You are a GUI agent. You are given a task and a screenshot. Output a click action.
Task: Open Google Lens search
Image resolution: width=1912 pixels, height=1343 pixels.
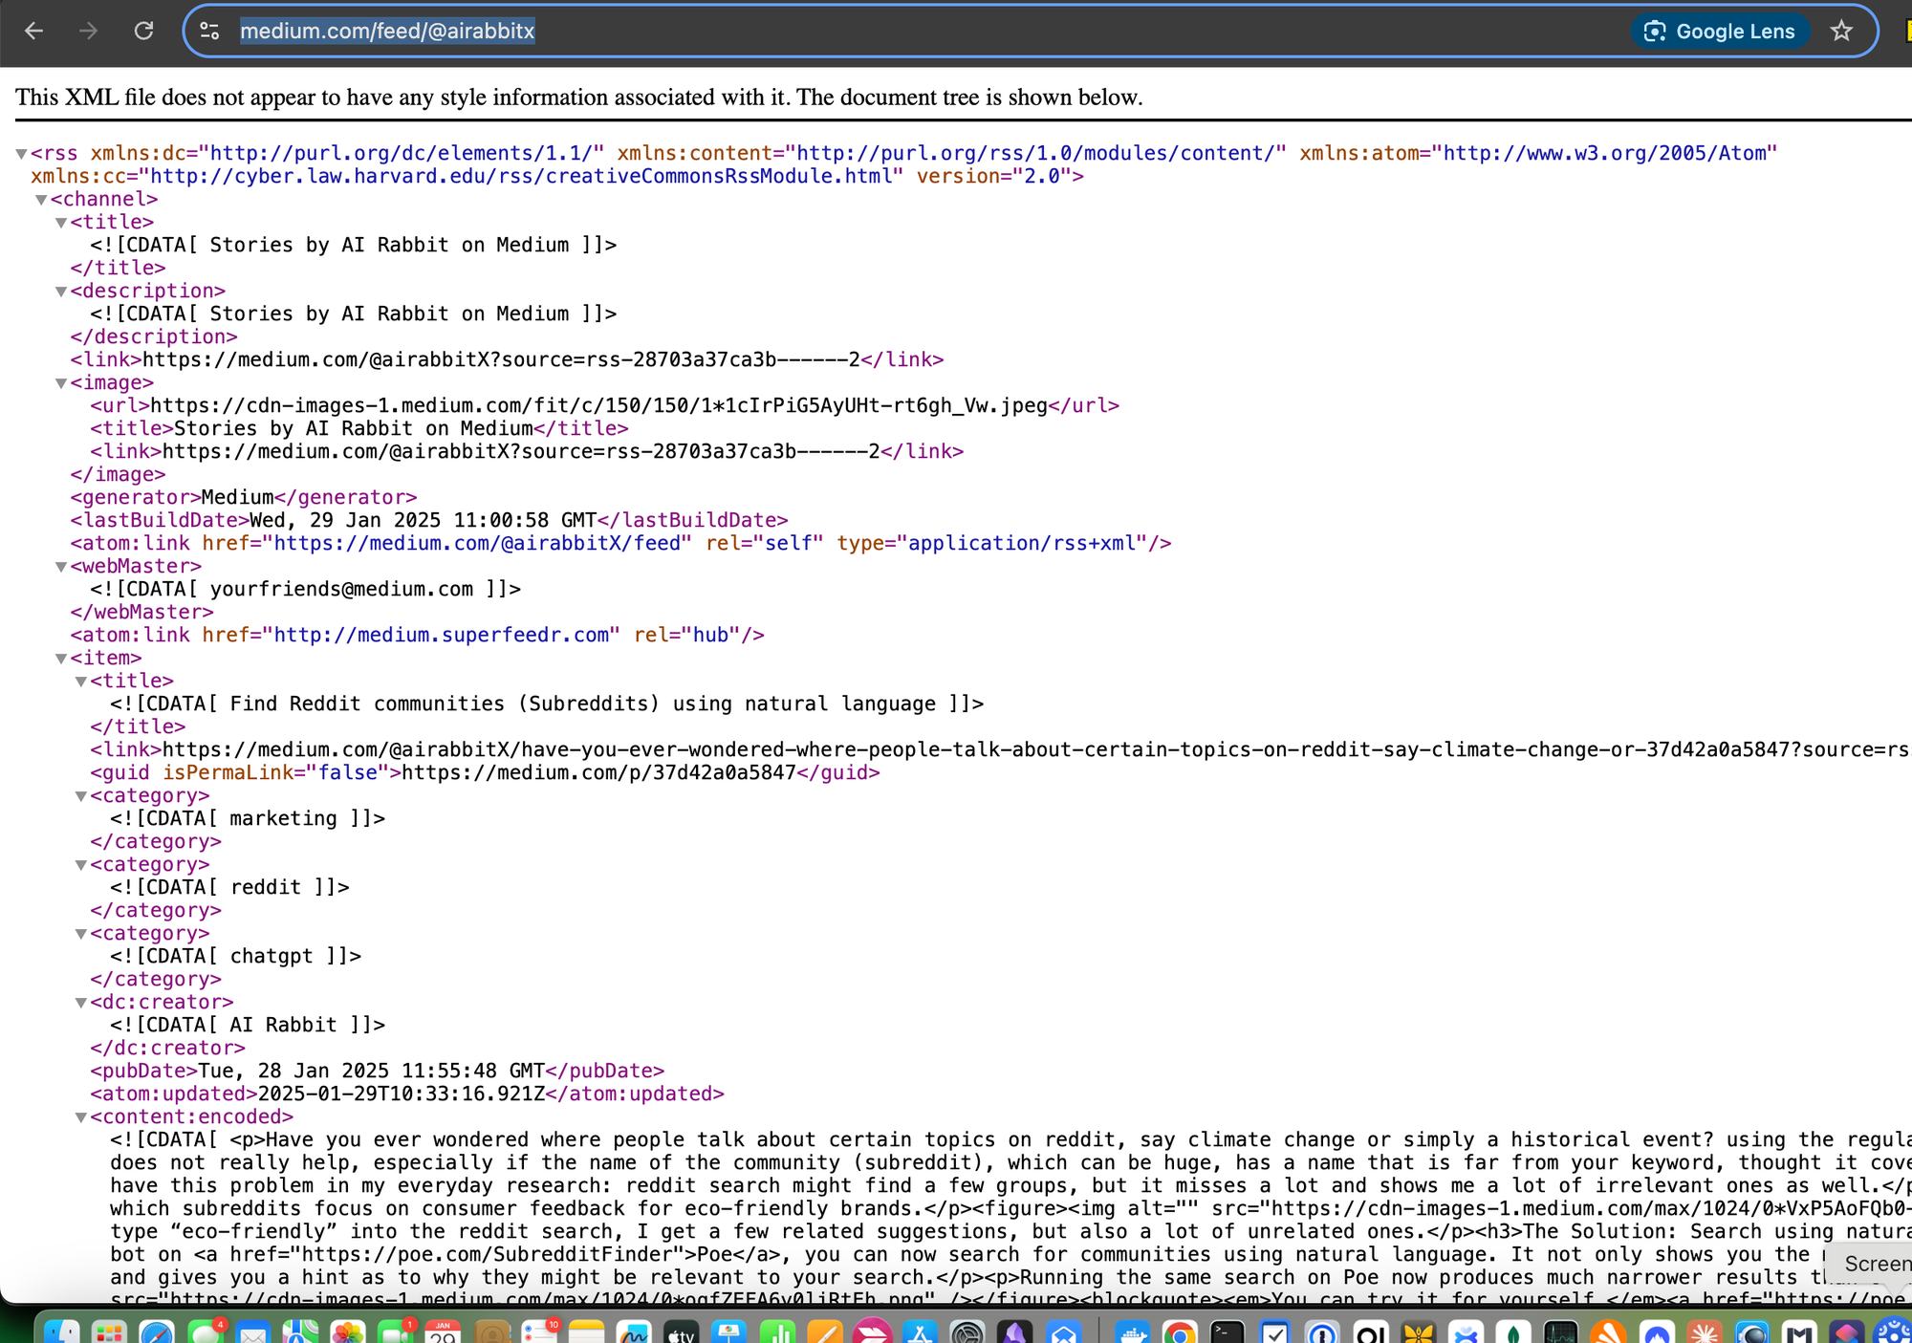pyautogui.click(x=1720, y=32)
